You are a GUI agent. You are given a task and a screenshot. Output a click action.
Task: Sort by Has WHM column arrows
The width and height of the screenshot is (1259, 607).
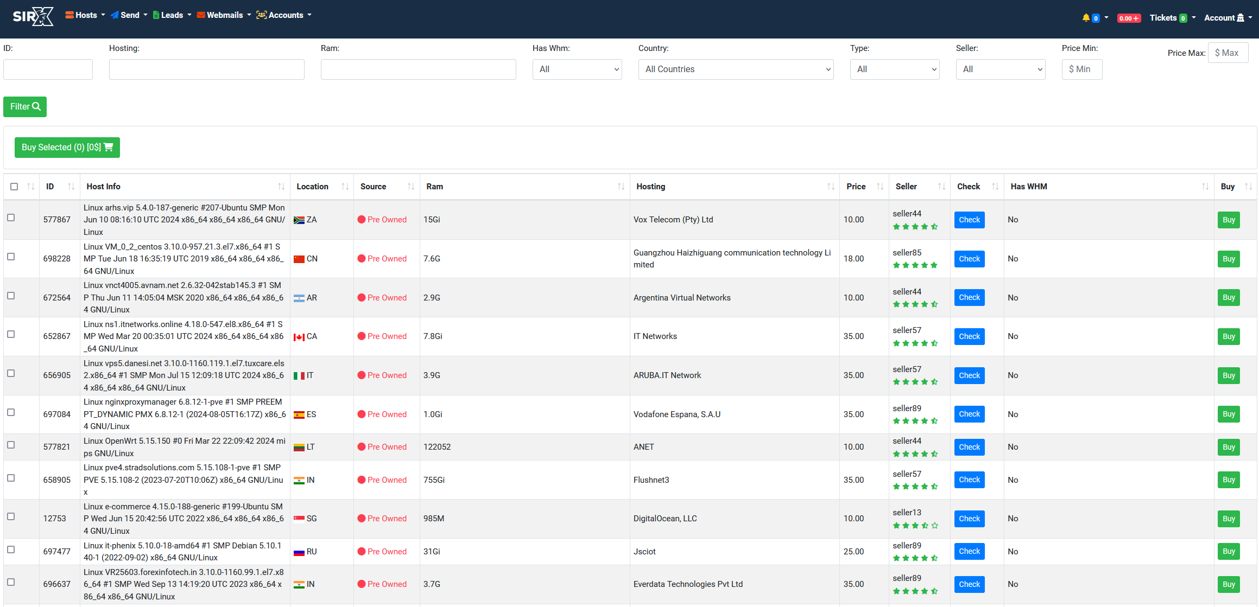(1205, 187)
